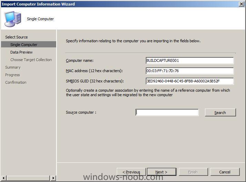Viewport: 246px width, 182px height.
Task: Click the computer icon in wizard header
Action: point(12,19)
